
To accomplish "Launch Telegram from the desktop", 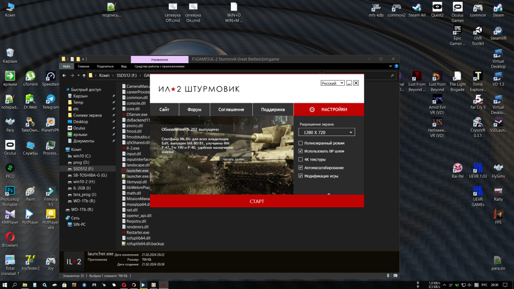I will [x=50, y=102].
